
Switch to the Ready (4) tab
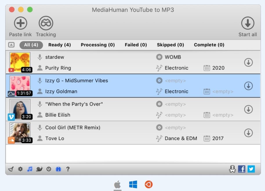(x=59, y=45)
